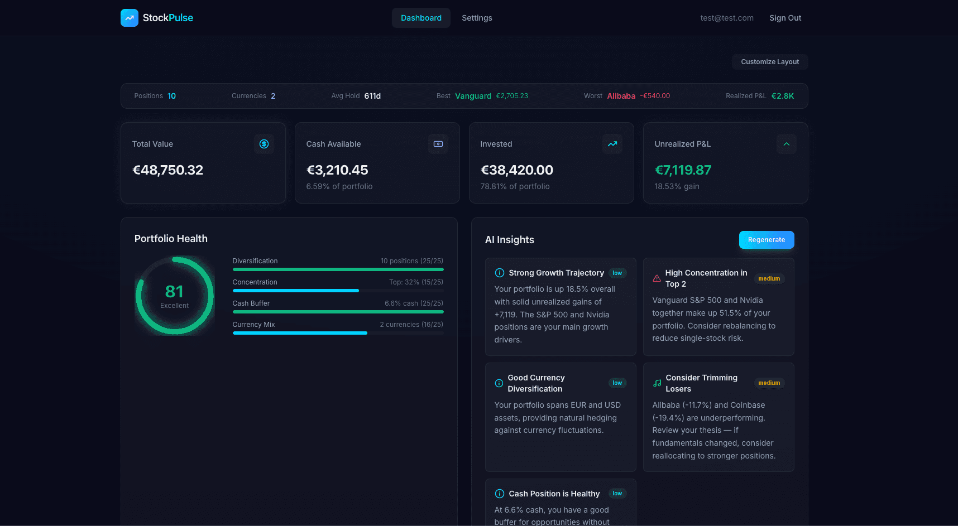Click the Invested trending-up icon
Screen dimensions: 958x526
click(612, 144)
